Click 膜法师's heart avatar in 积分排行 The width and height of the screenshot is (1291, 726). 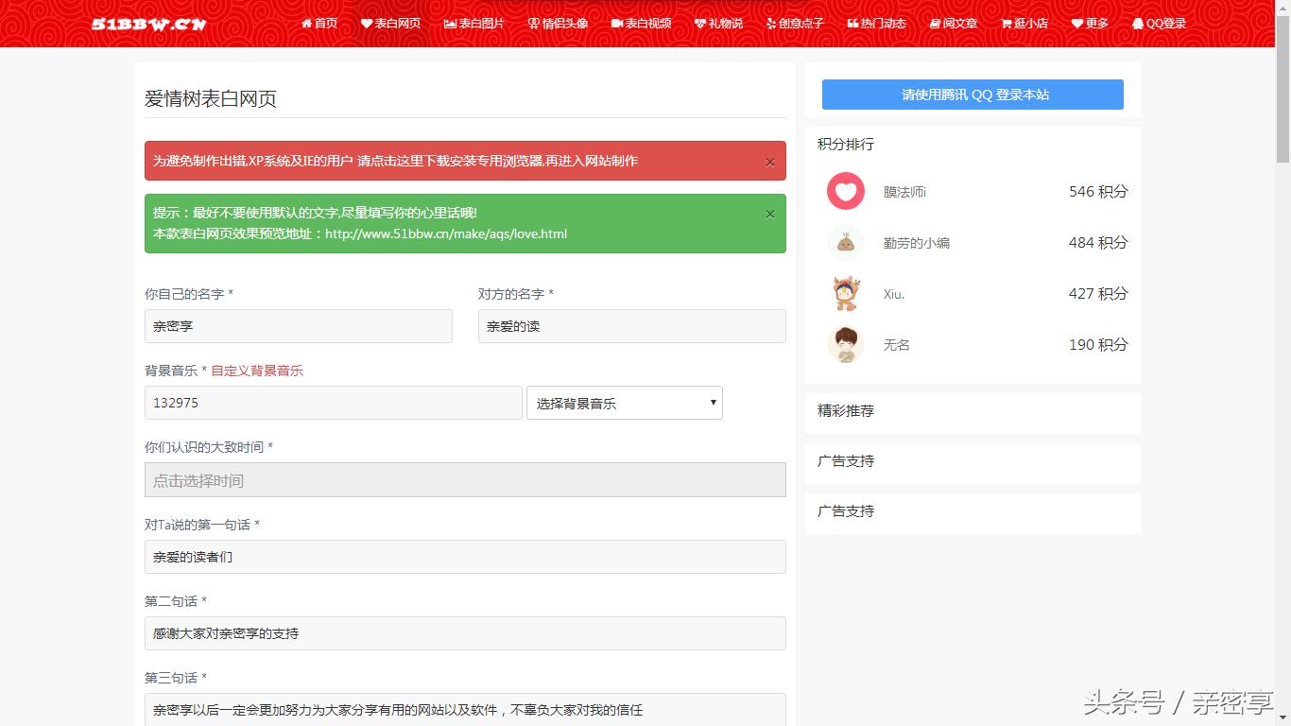pyautogui.click(x=845, y=191)
